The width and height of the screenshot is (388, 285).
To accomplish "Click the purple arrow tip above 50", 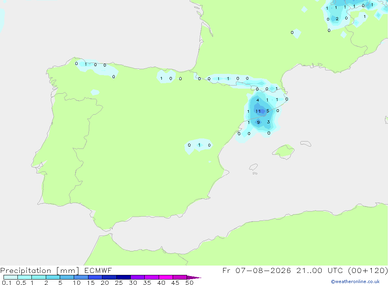I will click(x=194, y=278).
